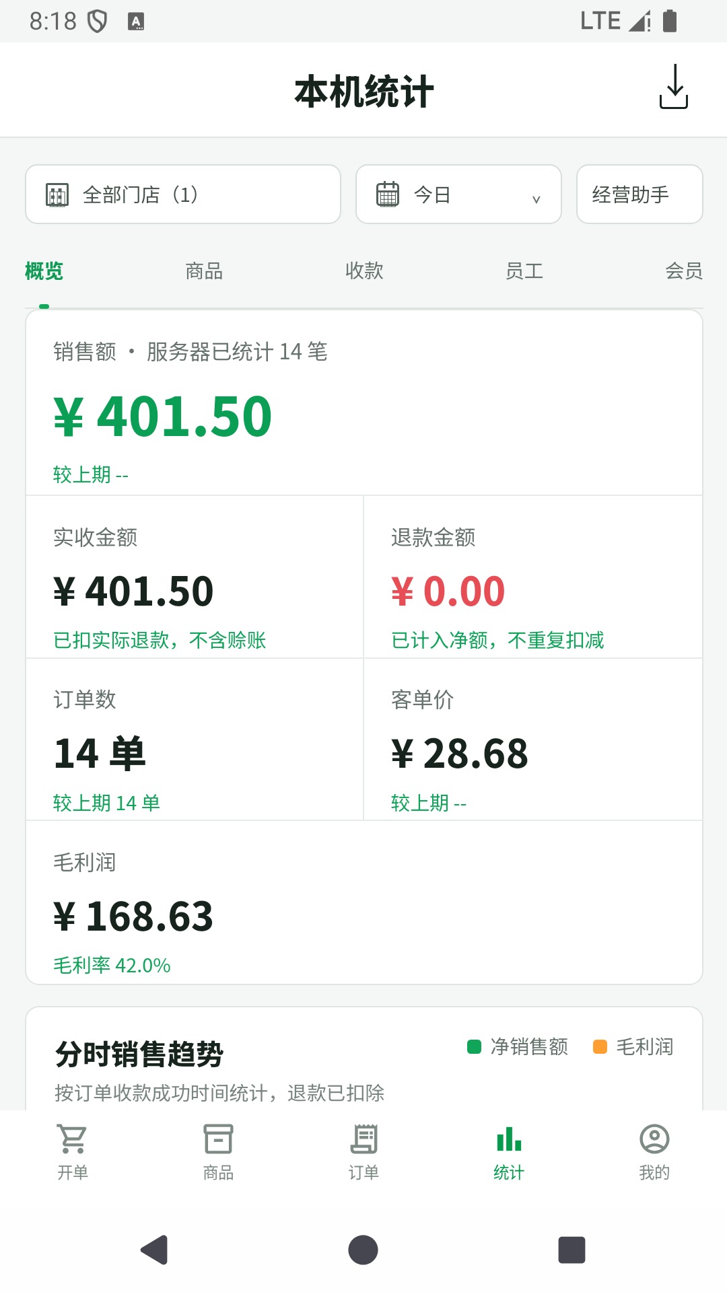This screenshot has width=727, height=1292.
Task: Tap the calendar icon beside 今日
Action: [388, 194]
